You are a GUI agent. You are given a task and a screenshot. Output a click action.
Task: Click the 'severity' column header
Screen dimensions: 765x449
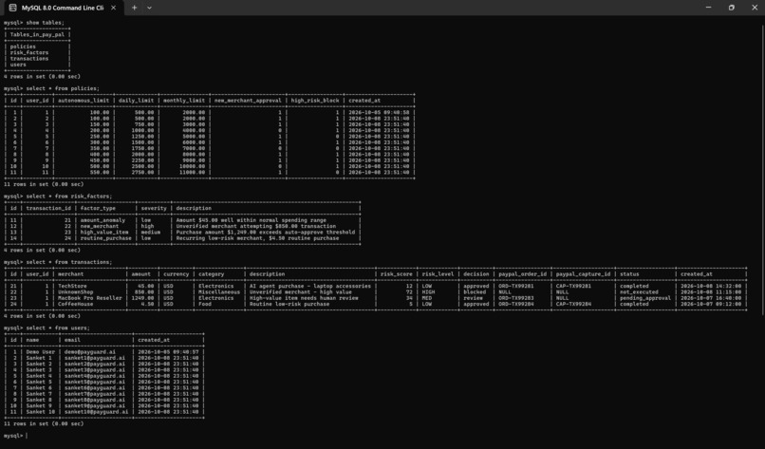click(x=154, y=209)
